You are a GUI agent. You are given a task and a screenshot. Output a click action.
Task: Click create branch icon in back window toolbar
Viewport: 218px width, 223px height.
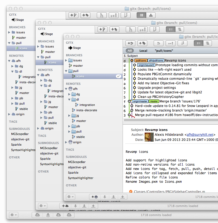coord(73,15)
